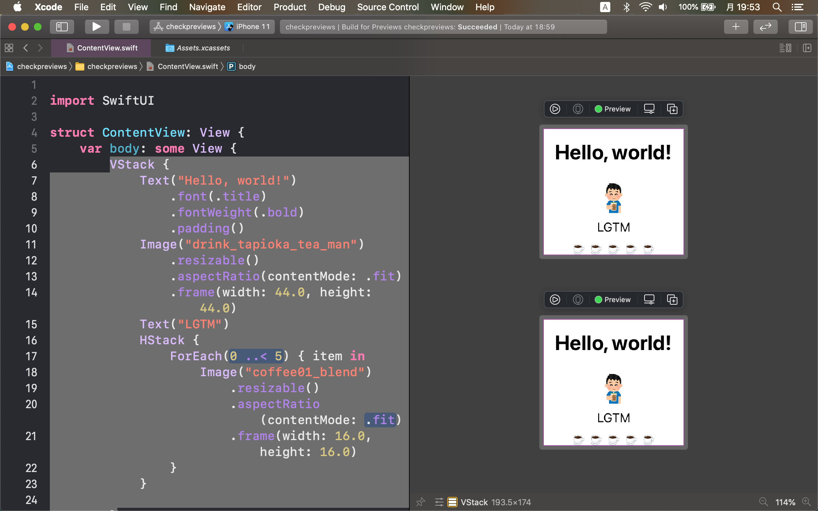Click the Stop button in toolbar

(126, 27)
